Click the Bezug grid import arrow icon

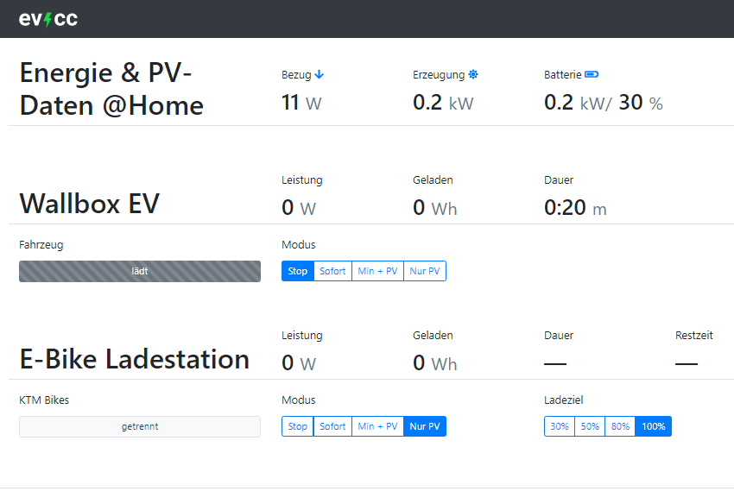pos(320,75)
